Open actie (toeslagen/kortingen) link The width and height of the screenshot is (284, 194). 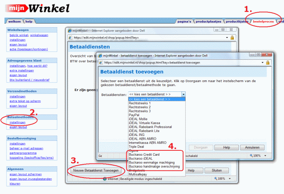pyautogui.click(x=29, y=49)
